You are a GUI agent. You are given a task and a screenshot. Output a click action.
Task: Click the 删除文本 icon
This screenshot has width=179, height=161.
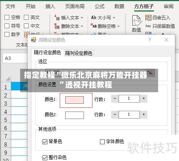[57, 26]
